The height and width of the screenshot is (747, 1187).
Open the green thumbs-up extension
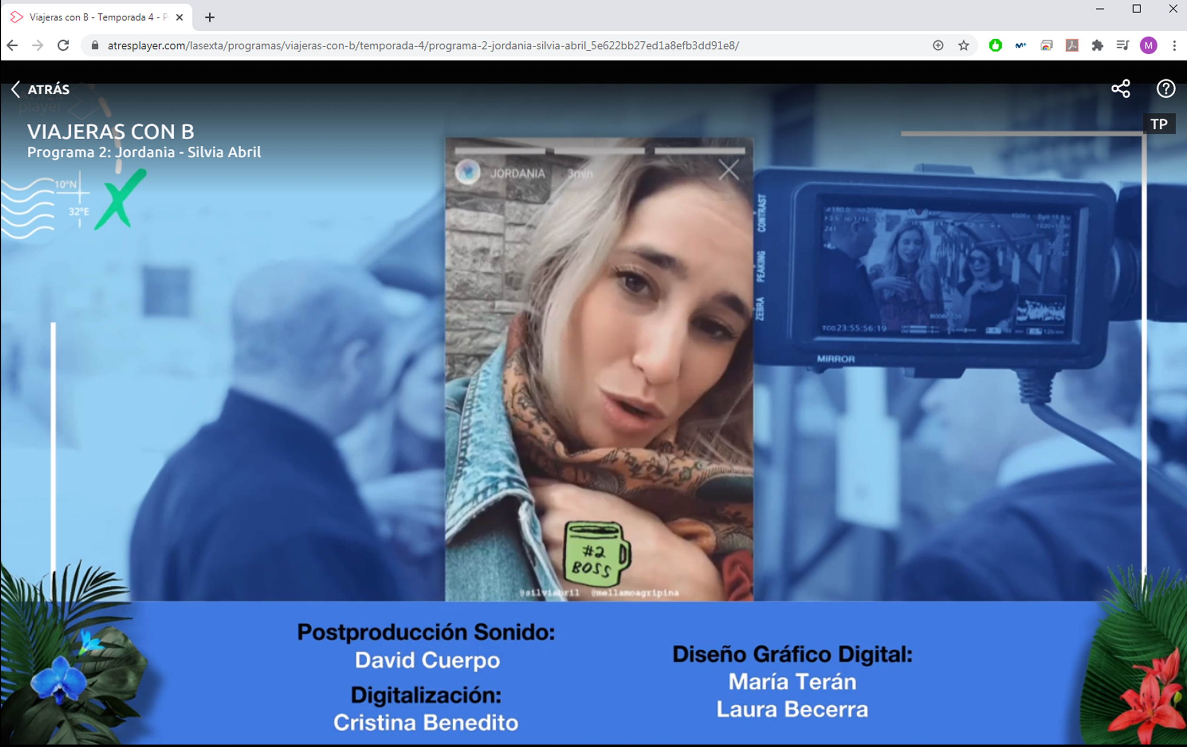[995, 46]
